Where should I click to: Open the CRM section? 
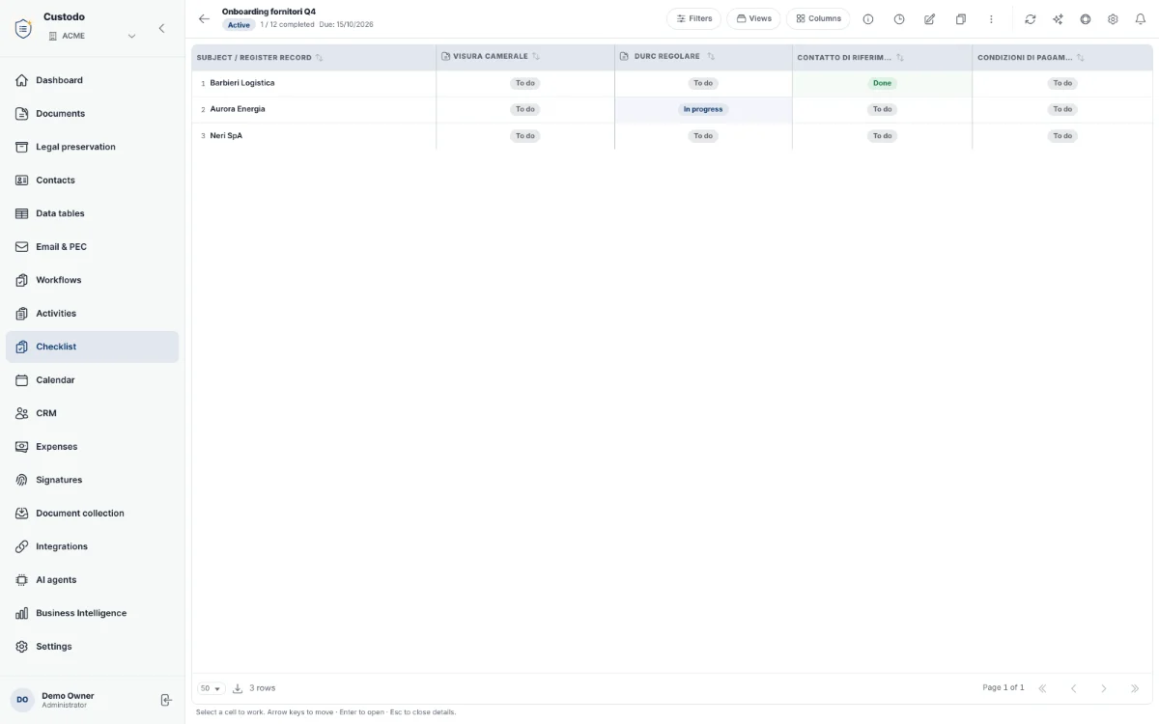[x=92, y=413]
